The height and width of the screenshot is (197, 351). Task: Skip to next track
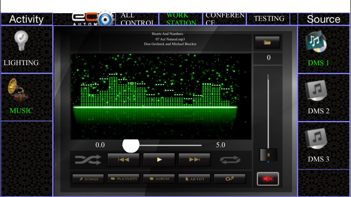click(x=194, y=160)
